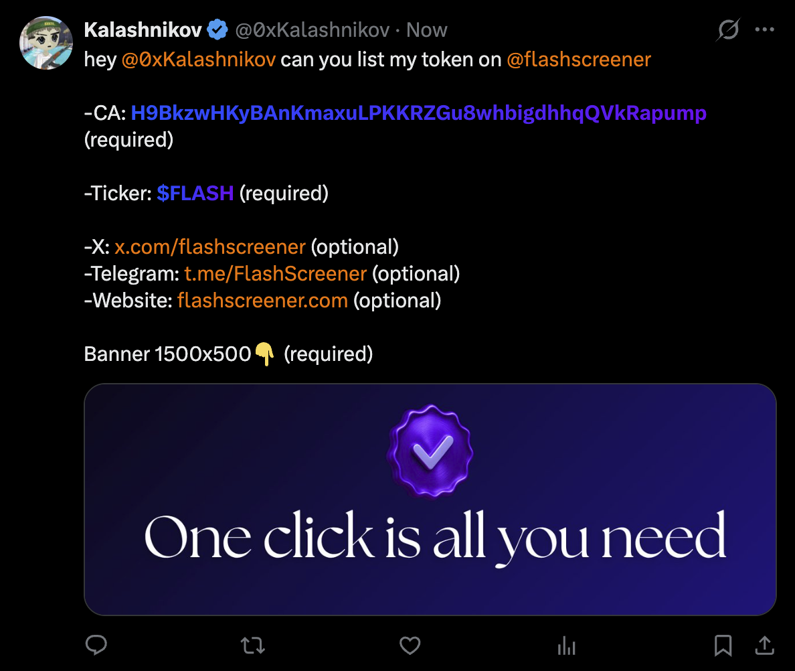Image resolution: width=795 pixels, height=671 pixels.
Task: Click Kalashnikov's profile avatar
Action: coord(46,43)
